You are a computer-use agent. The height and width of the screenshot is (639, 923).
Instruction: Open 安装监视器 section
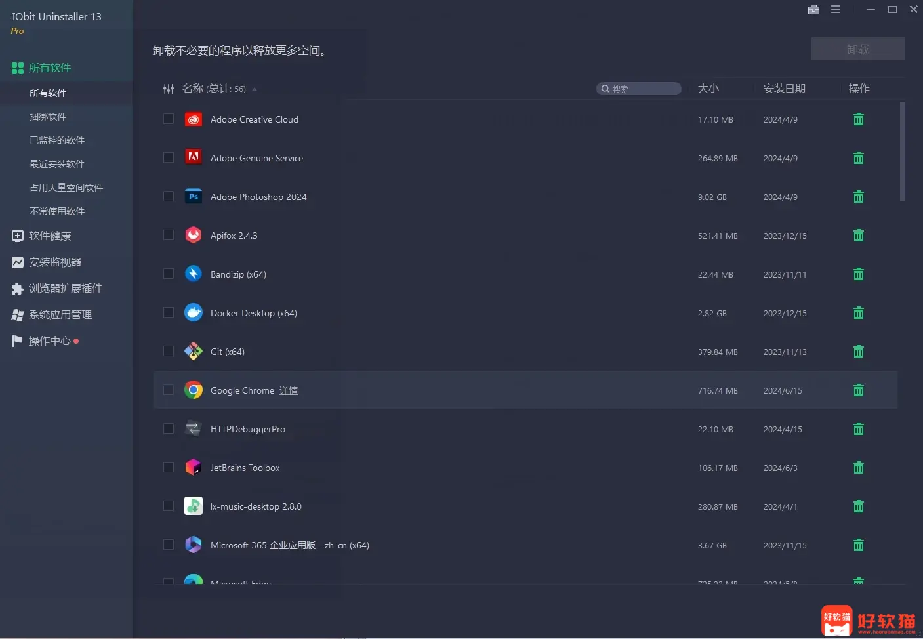[47, 262]
